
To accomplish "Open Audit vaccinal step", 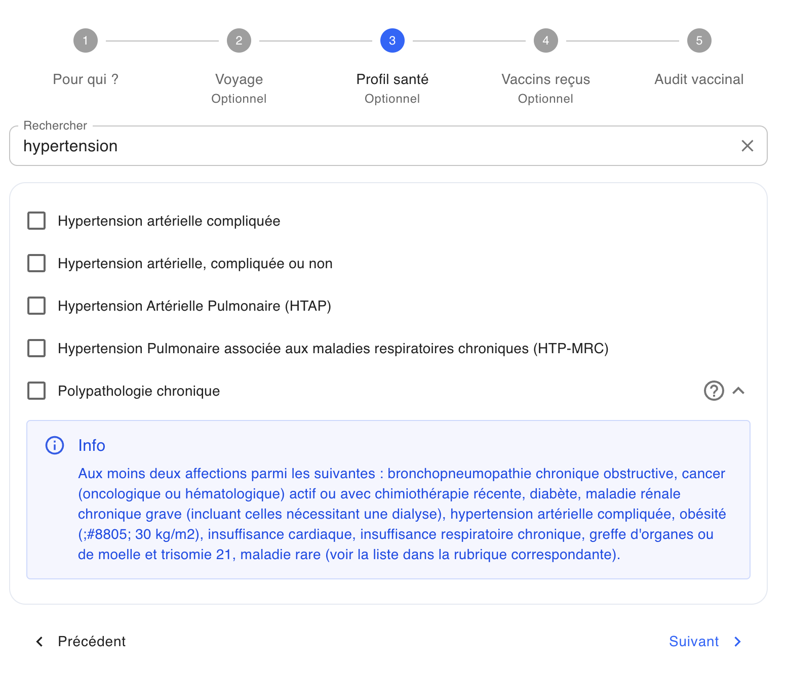I will click(699, 79).
